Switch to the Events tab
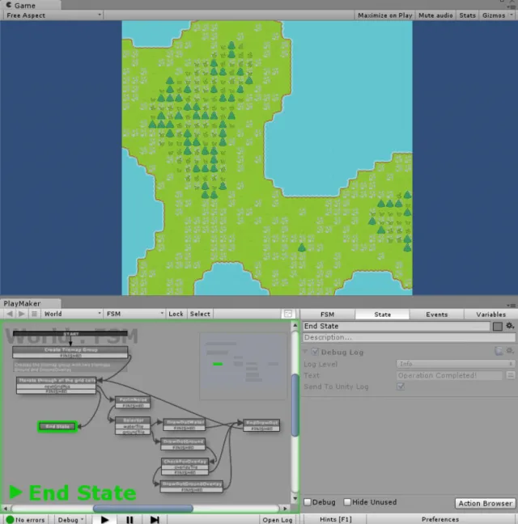The width and height of the screenshot is (518, 524). pyautogui.click(x=436, y=314)
